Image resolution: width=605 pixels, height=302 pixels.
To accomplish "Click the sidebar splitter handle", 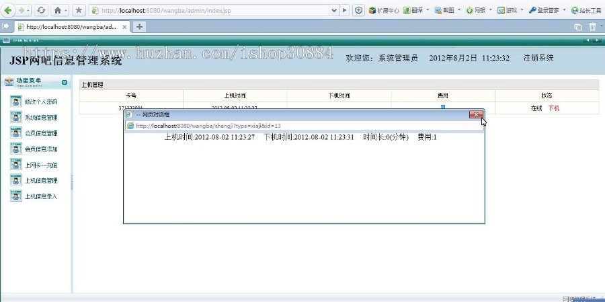I will pyautogui.click(x=72, y=182).
